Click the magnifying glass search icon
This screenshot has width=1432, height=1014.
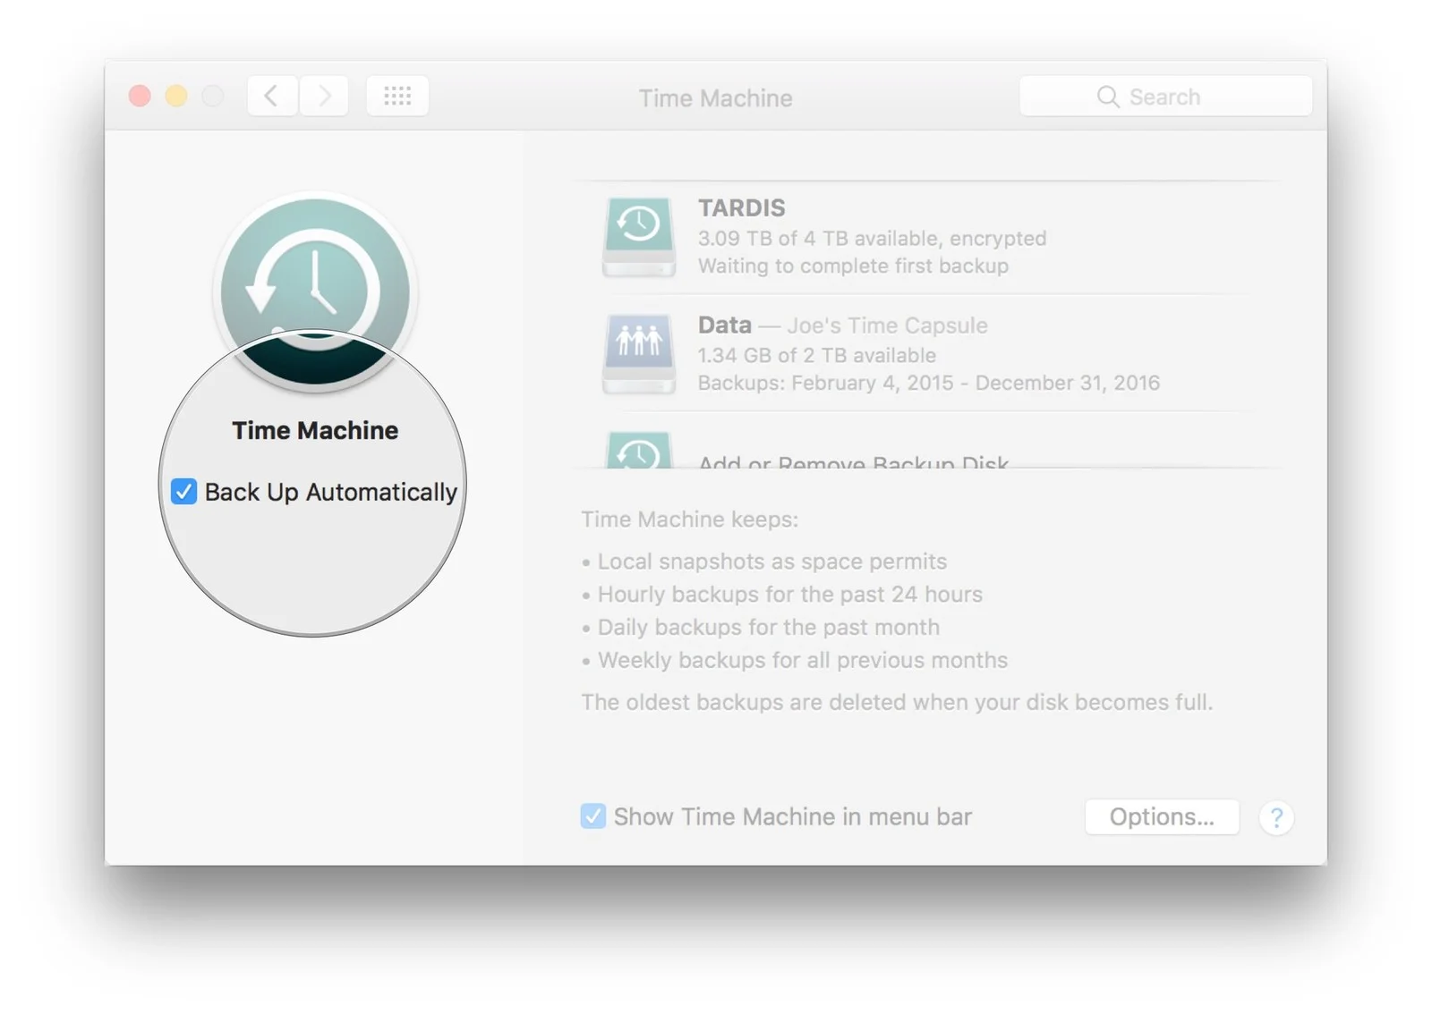(x=1108, y=97)
